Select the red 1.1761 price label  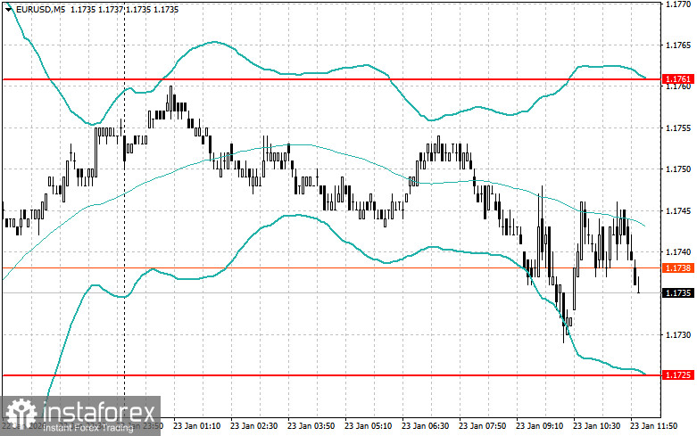[x=678, y=79]
